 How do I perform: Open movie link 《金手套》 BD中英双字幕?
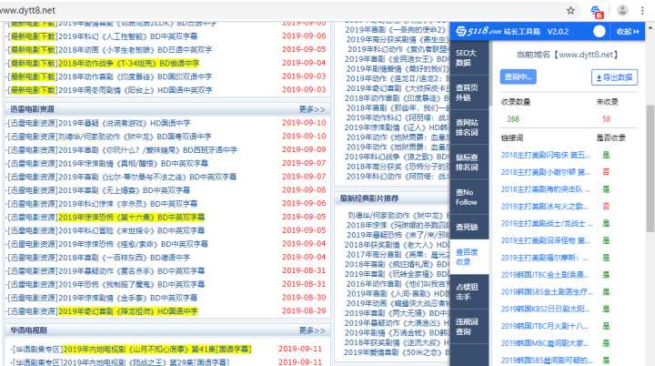(127, 298)
